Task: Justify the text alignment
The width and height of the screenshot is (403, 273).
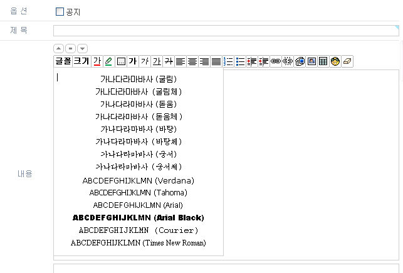Action: (x=216, y=61)
